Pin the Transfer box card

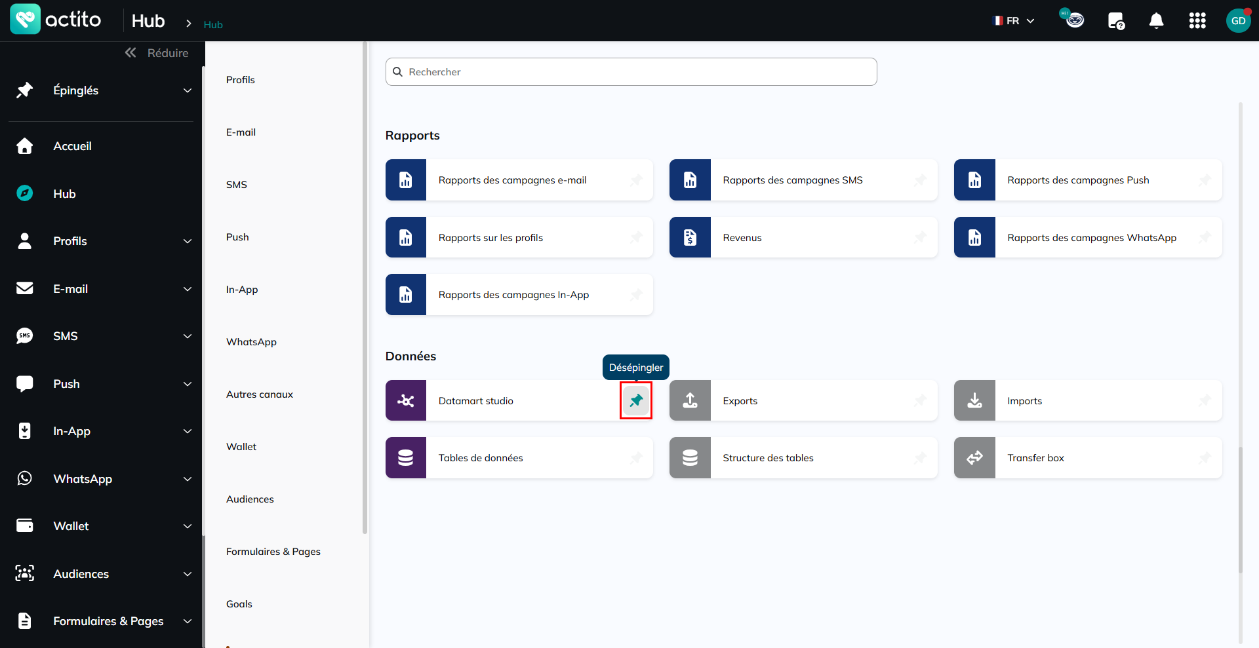tap(1205, 458)
